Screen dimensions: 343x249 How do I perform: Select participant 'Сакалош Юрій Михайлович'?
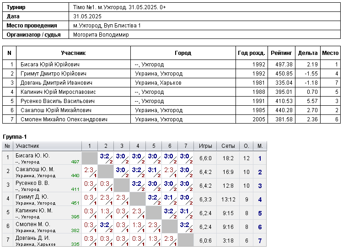pyautogui.click(x=56, y=110)
